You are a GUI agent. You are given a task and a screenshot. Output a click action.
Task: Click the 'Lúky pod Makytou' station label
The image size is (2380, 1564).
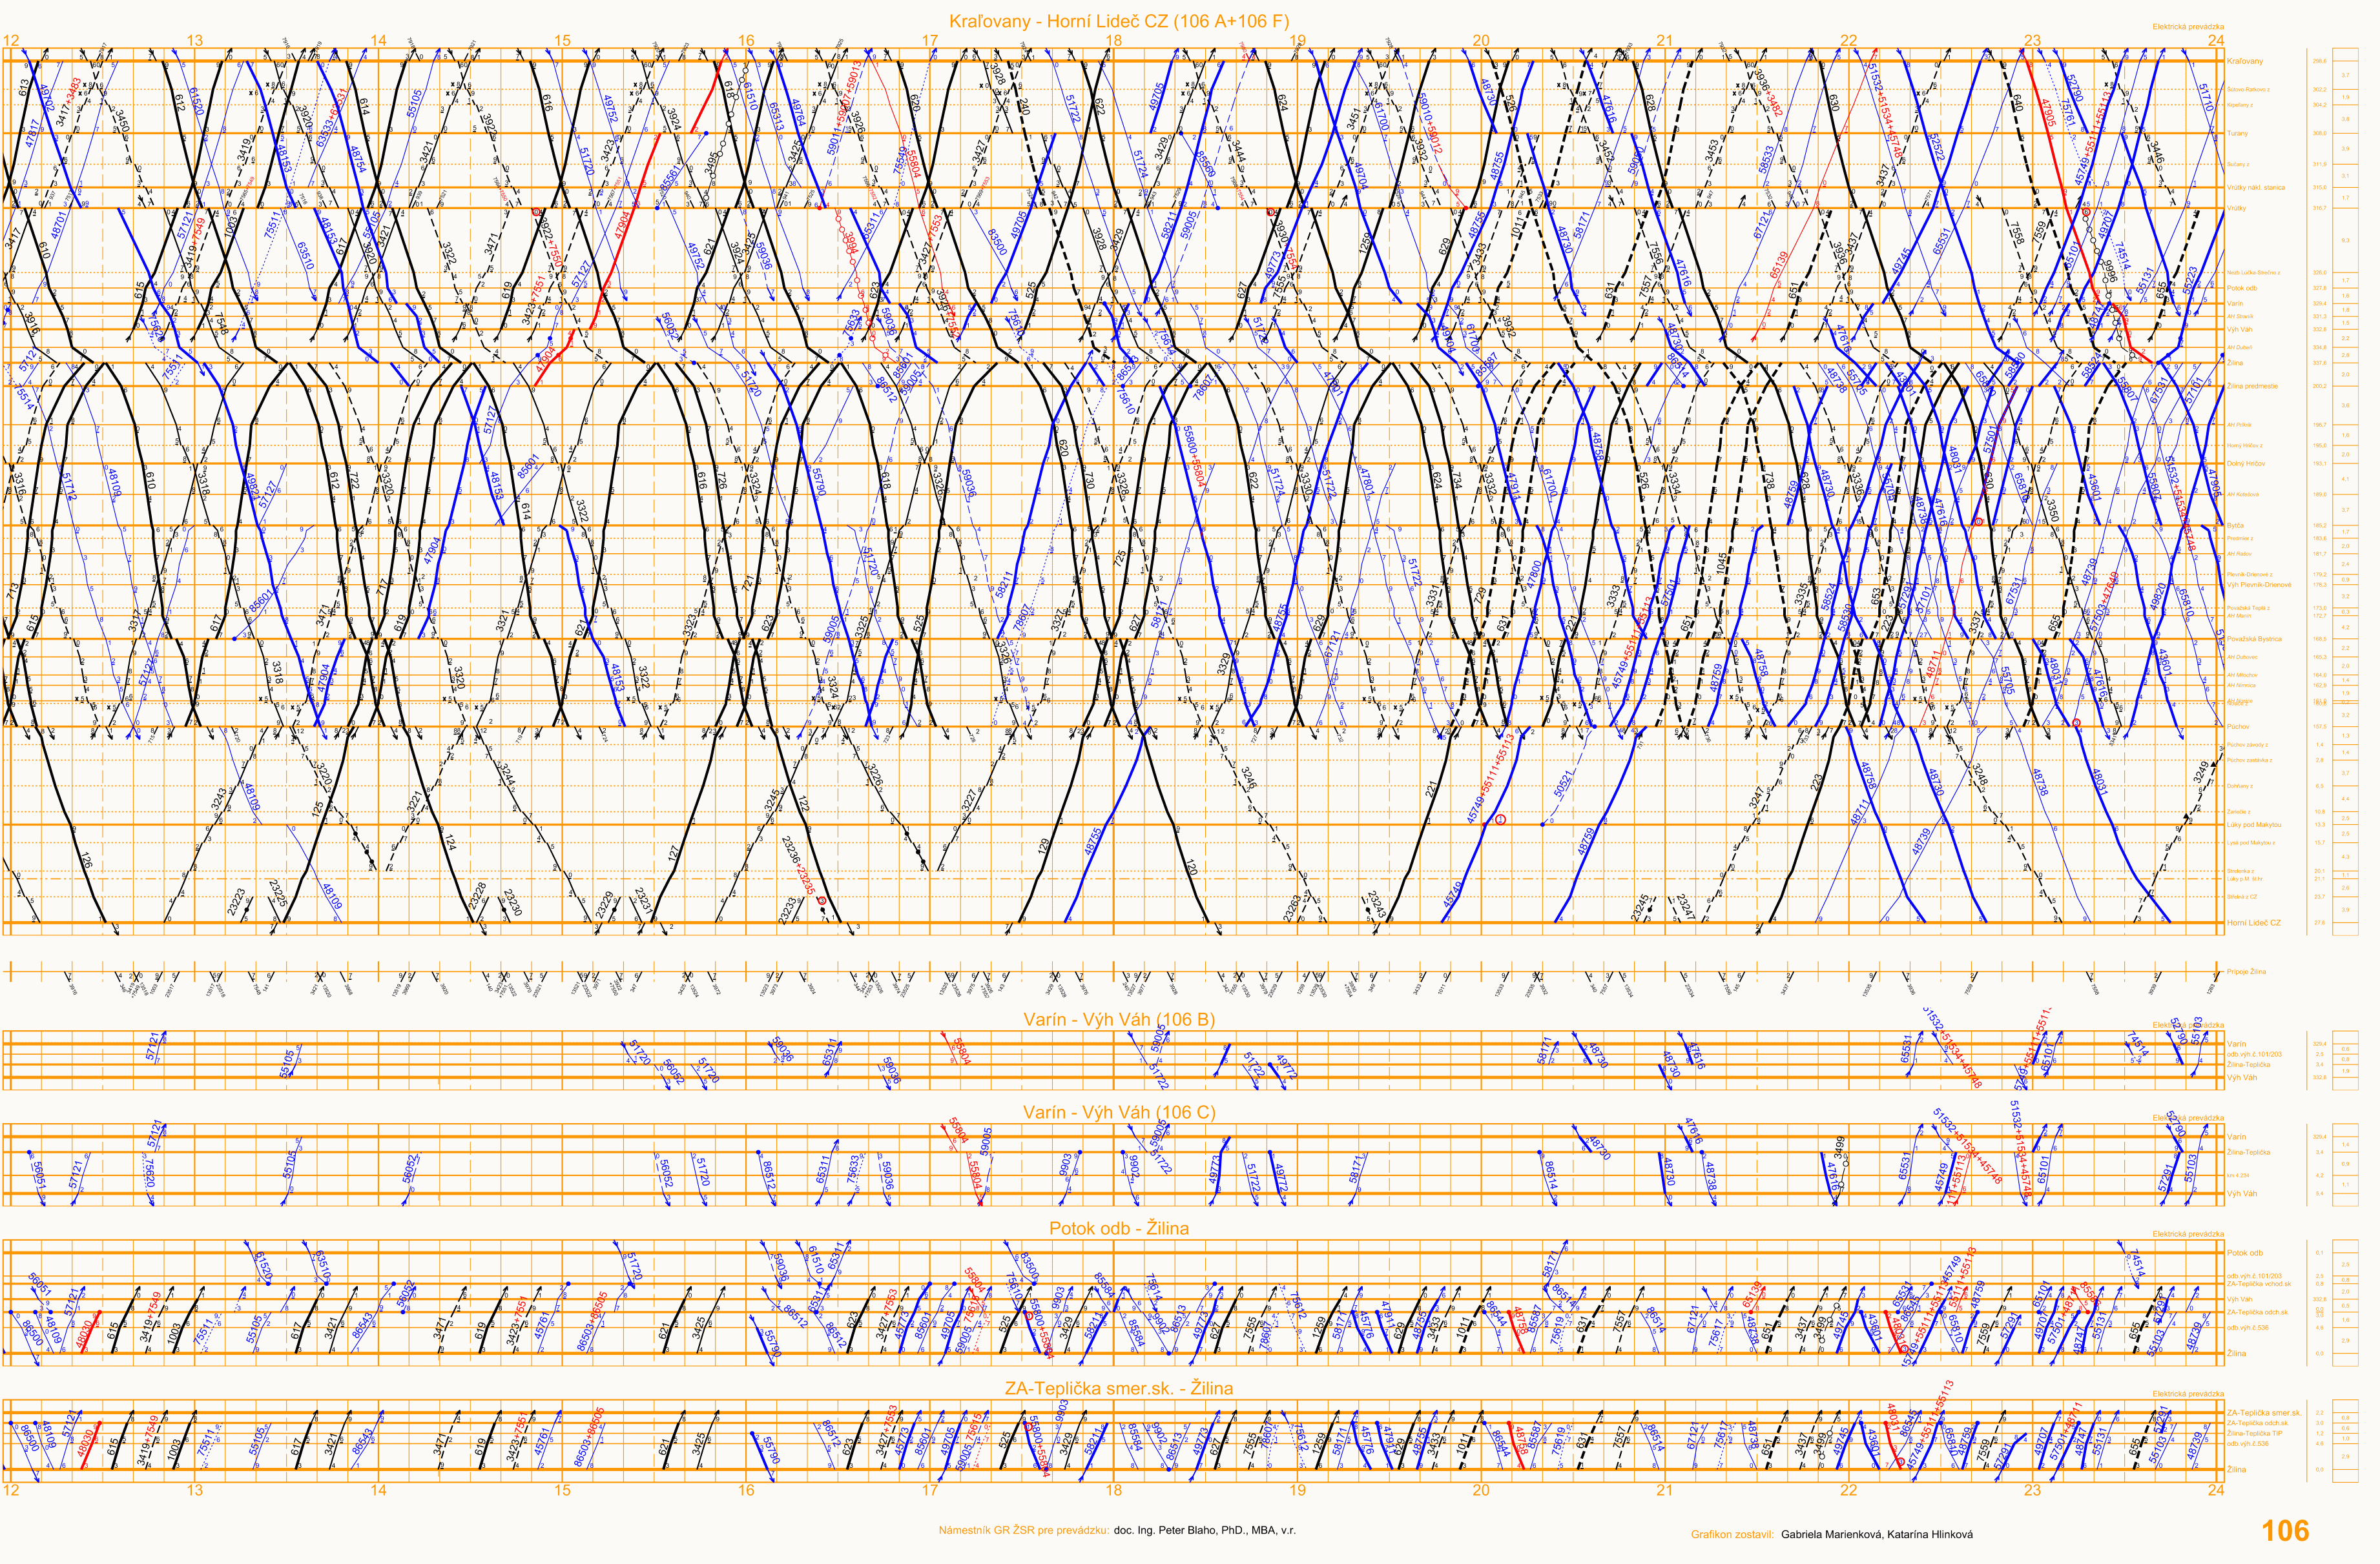[x=2254, y=826]
